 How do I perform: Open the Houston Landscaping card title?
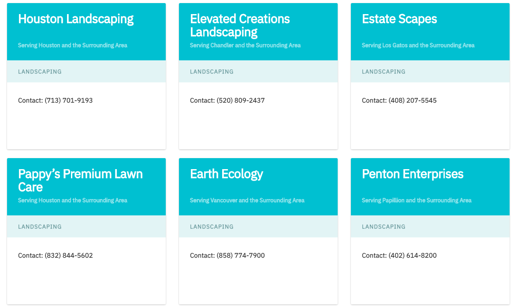[x=76, y=19]
